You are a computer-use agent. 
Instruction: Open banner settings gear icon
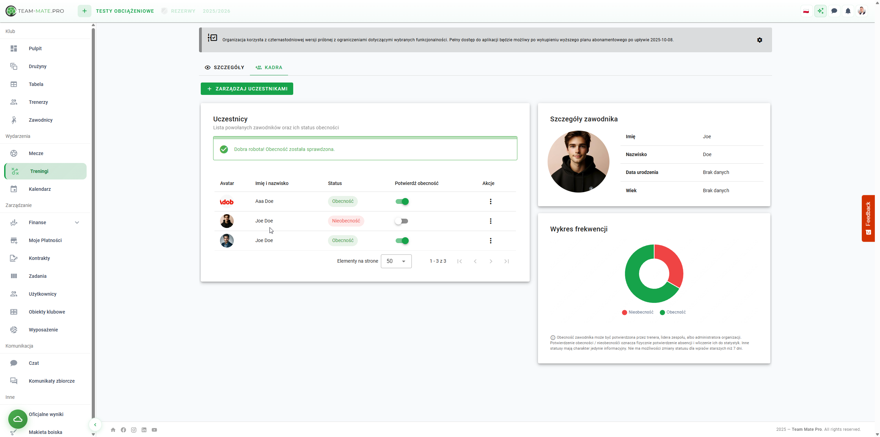[x=759, y=40]
